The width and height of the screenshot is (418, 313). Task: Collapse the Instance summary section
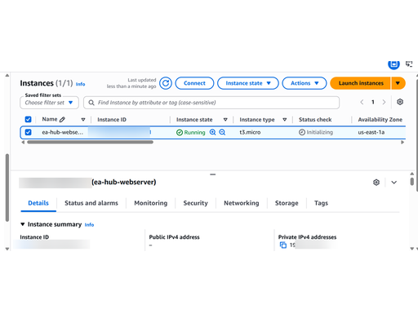[x=23, y=224]
